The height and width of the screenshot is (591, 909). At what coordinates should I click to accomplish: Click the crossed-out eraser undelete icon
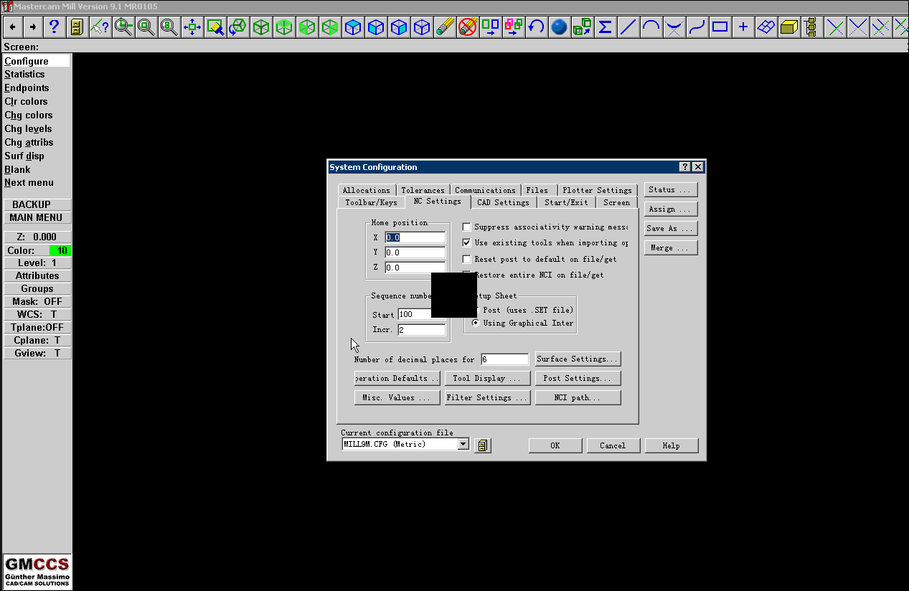pyautogui.click(x=468, y=27)
